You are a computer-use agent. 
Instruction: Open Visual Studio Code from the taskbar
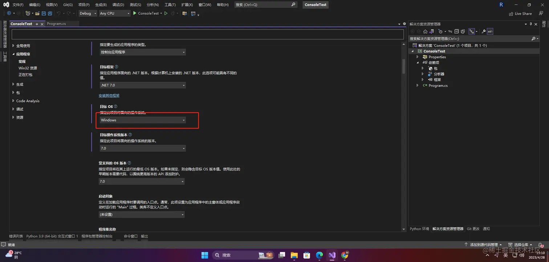tap(332, 255)
